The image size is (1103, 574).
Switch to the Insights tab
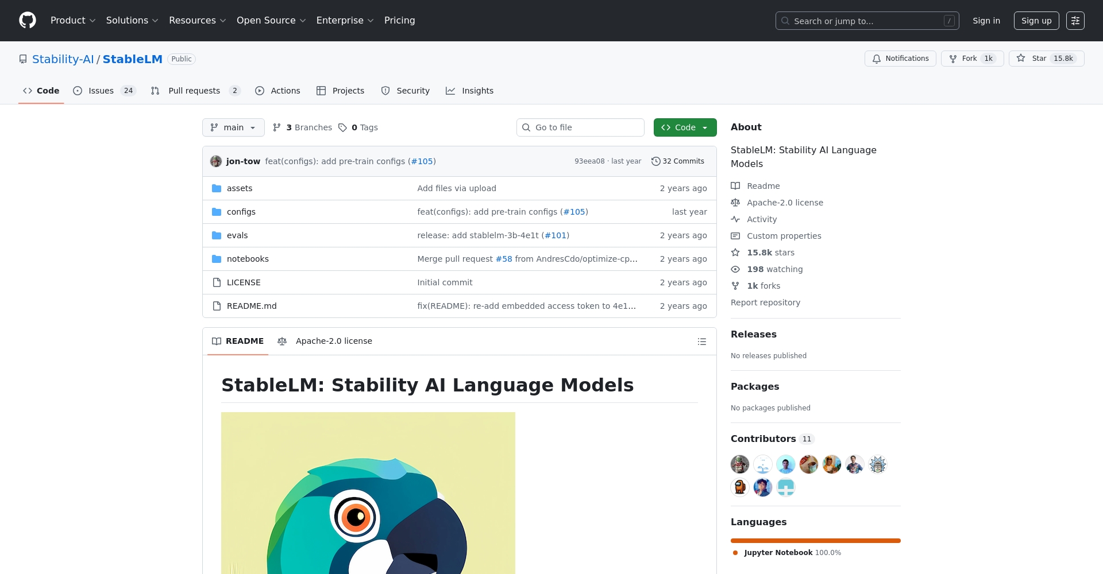469,91
